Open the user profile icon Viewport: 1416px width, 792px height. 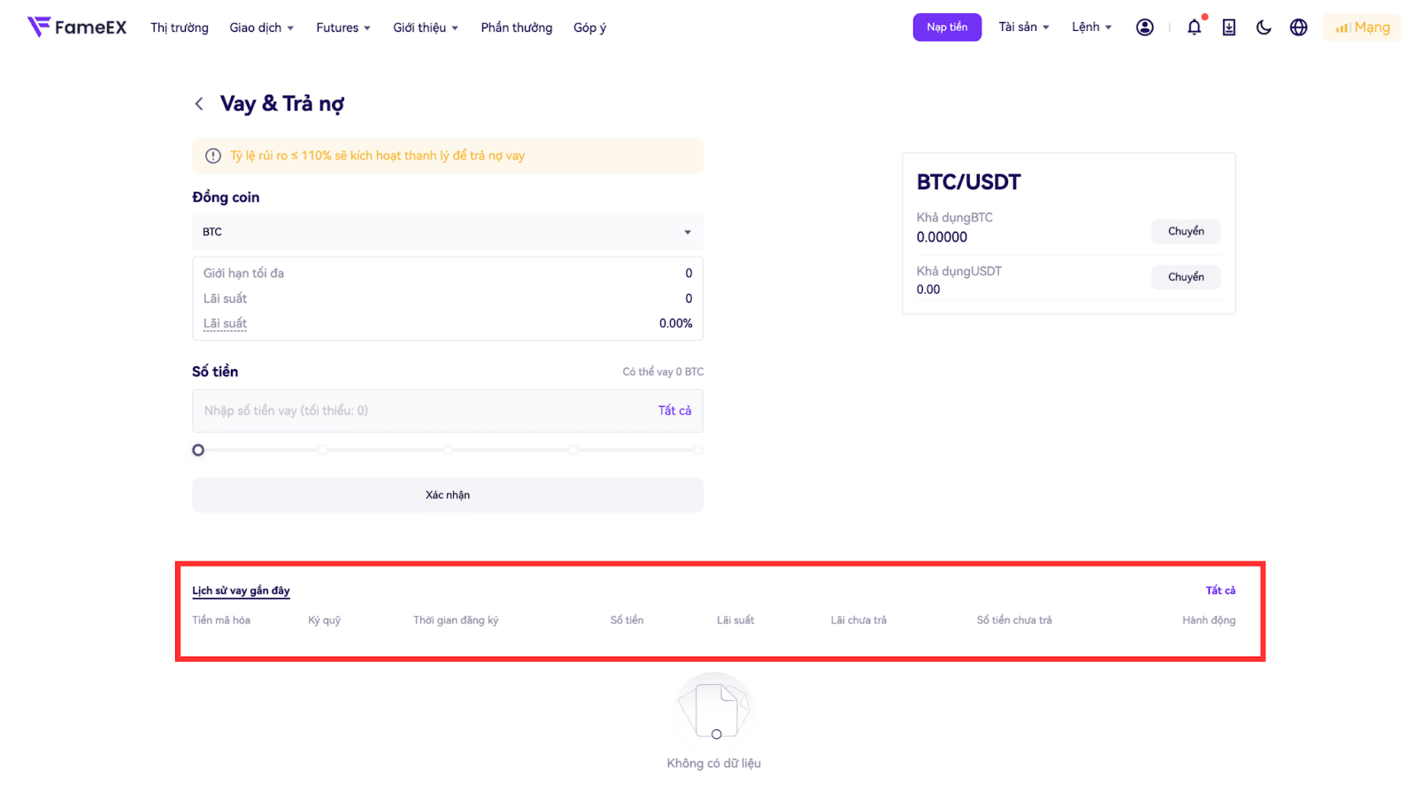[1144, 27]
